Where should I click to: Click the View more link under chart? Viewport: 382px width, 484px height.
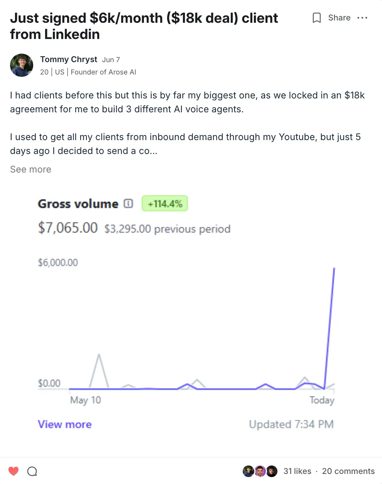pyautogui.click(x=64, y=424)
